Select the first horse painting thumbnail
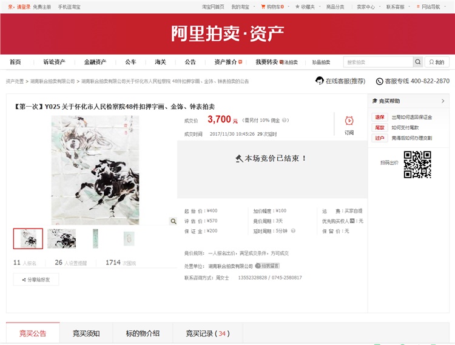Image resolution: width=455 pixels, height=345 pixels. [x=28, y=239]
